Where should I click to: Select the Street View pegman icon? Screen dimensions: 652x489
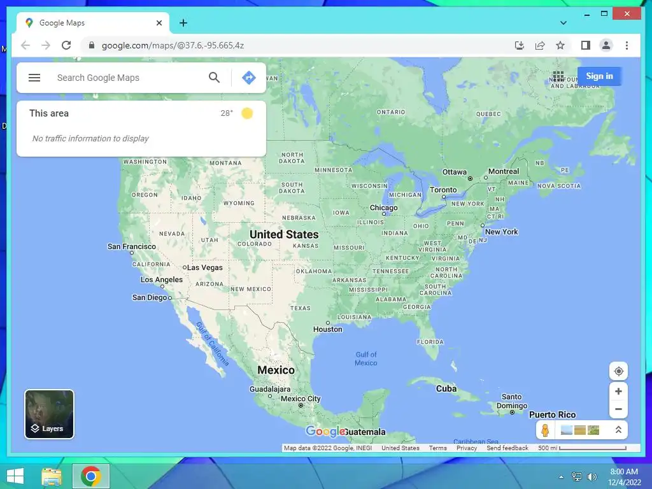tap(545, 430)
